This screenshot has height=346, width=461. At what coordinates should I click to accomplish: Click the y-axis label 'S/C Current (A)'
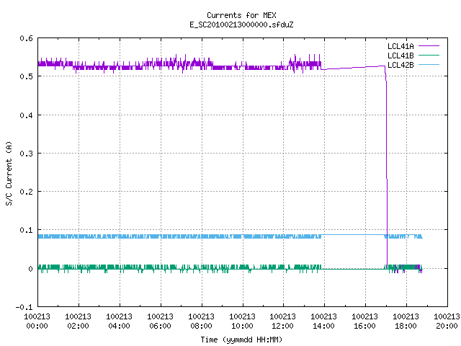pyautogui.click(x=9, y=173)
